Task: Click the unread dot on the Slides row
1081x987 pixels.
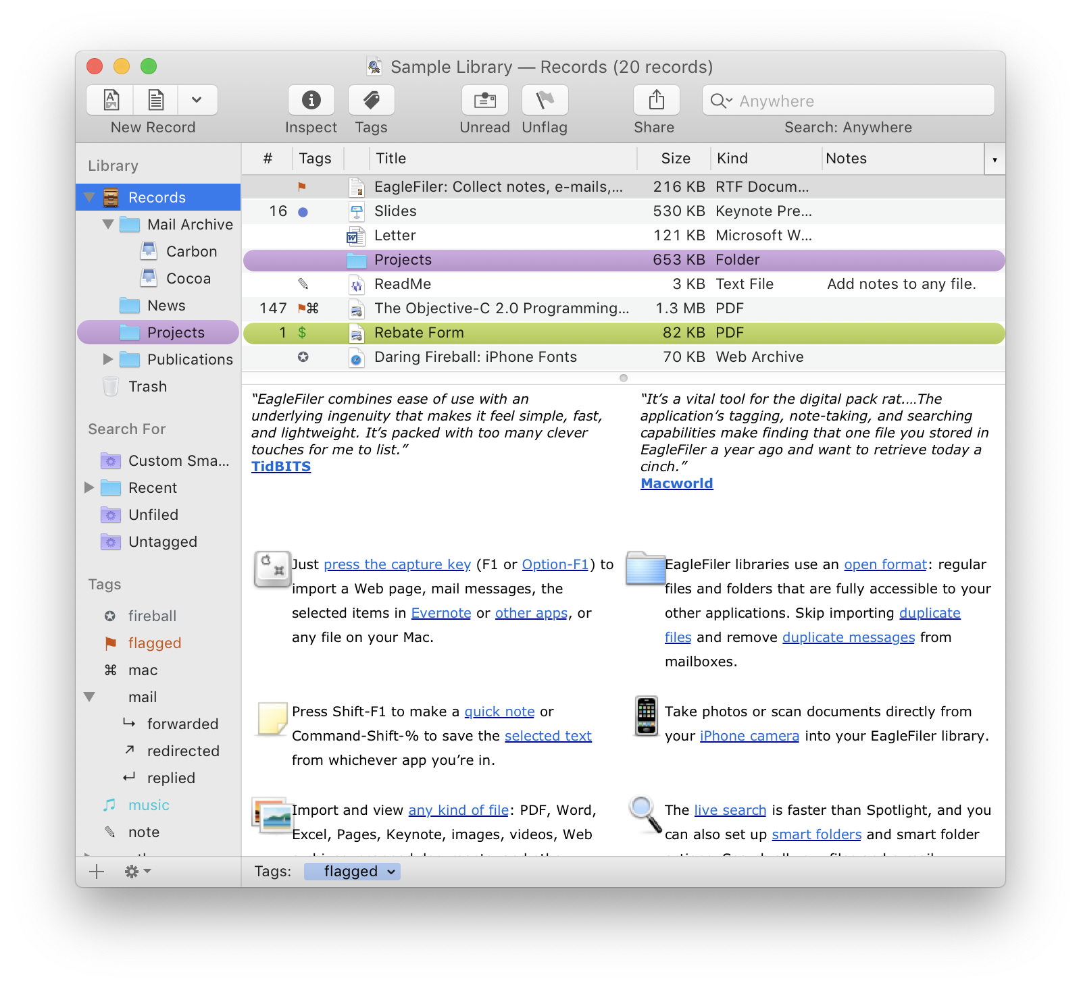Action: [x=304, y=211]
